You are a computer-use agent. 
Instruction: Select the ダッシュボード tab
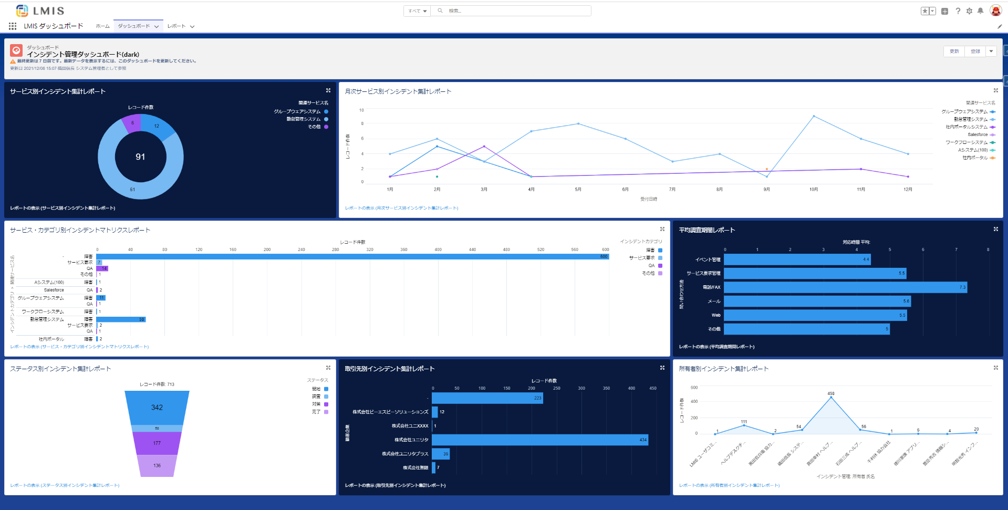[x=133, y=26]
